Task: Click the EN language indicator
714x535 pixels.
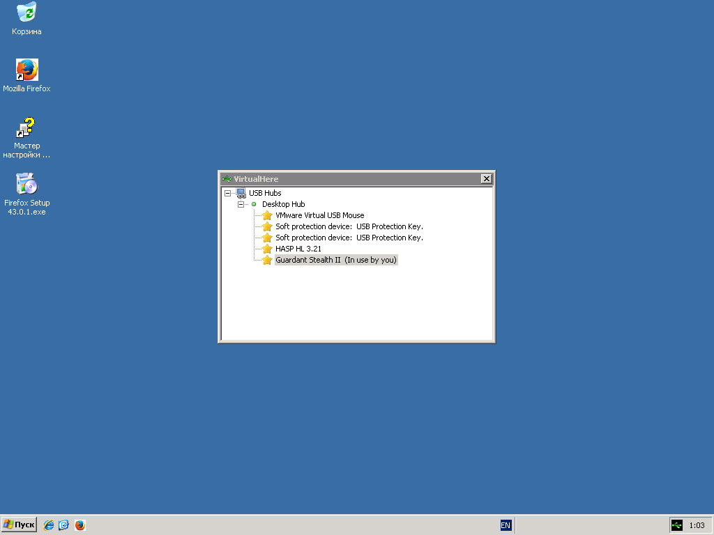Action: [x=506, y=525]
